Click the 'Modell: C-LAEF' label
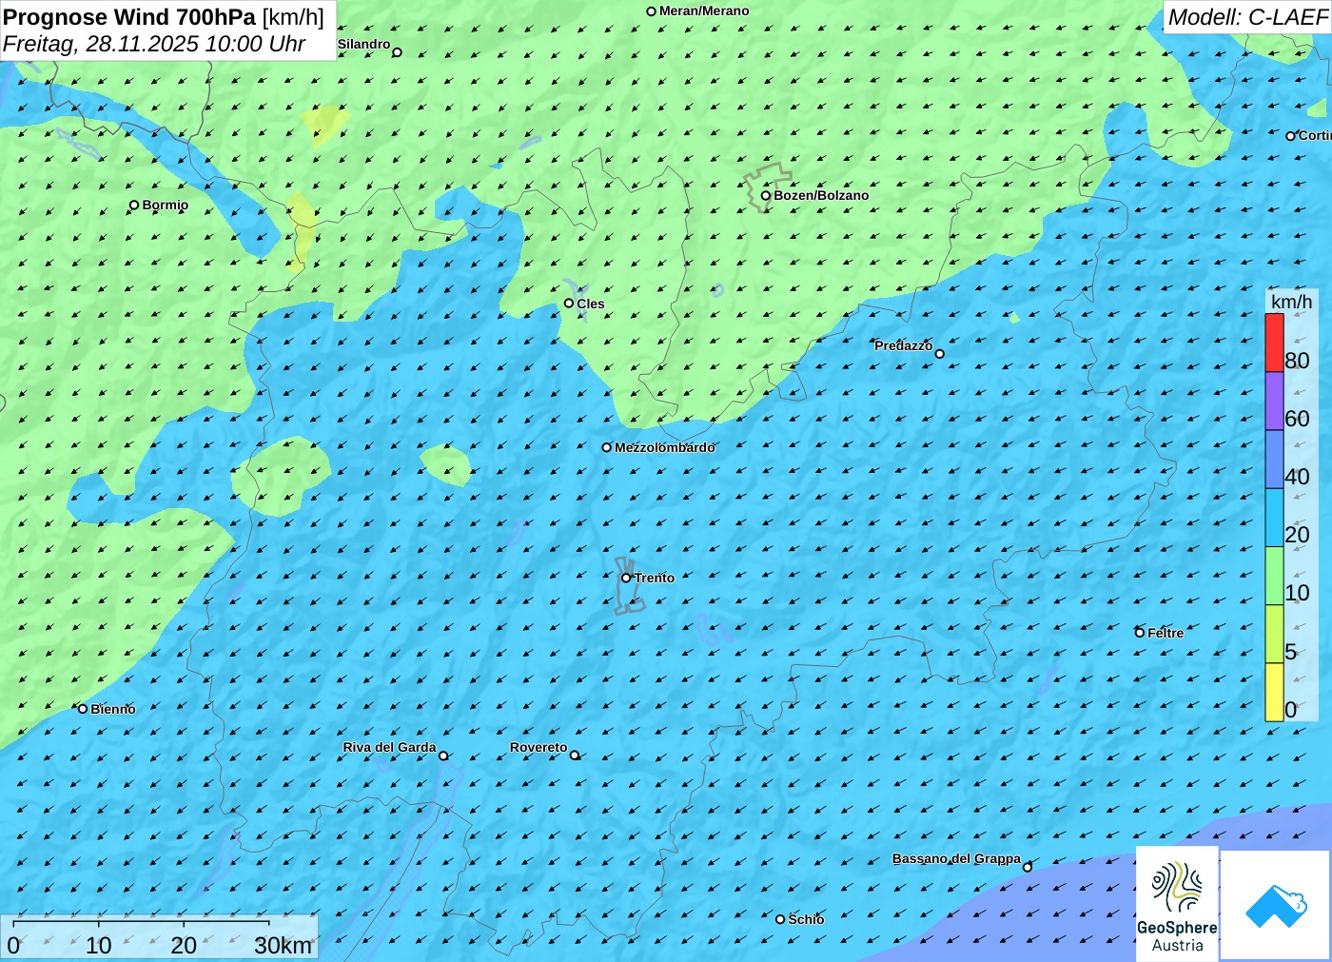This screenshot has width=1332, height=962. (x=1247, y=17)
